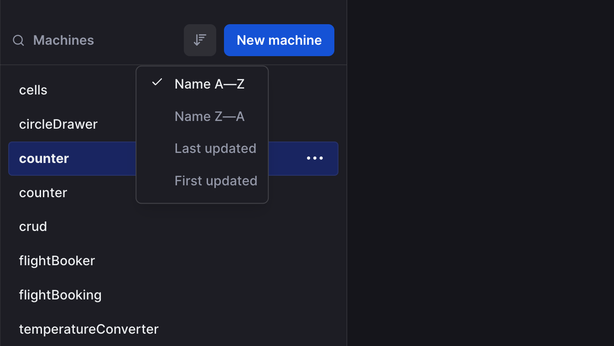
Task: Open the sort options icon next to New machine
Action: coord(200,40)
